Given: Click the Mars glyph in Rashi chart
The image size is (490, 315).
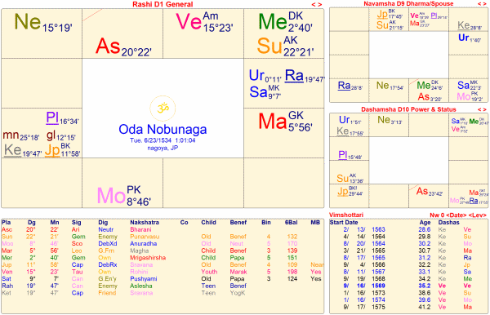Looking at the screenshot, I should coord(273,121).
